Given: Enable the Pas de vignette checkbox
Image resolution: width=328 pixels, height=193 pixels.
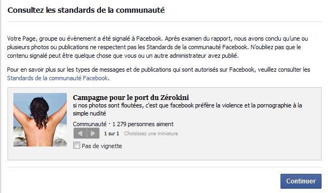Looking at the screenshot, I should coord(76,145).
